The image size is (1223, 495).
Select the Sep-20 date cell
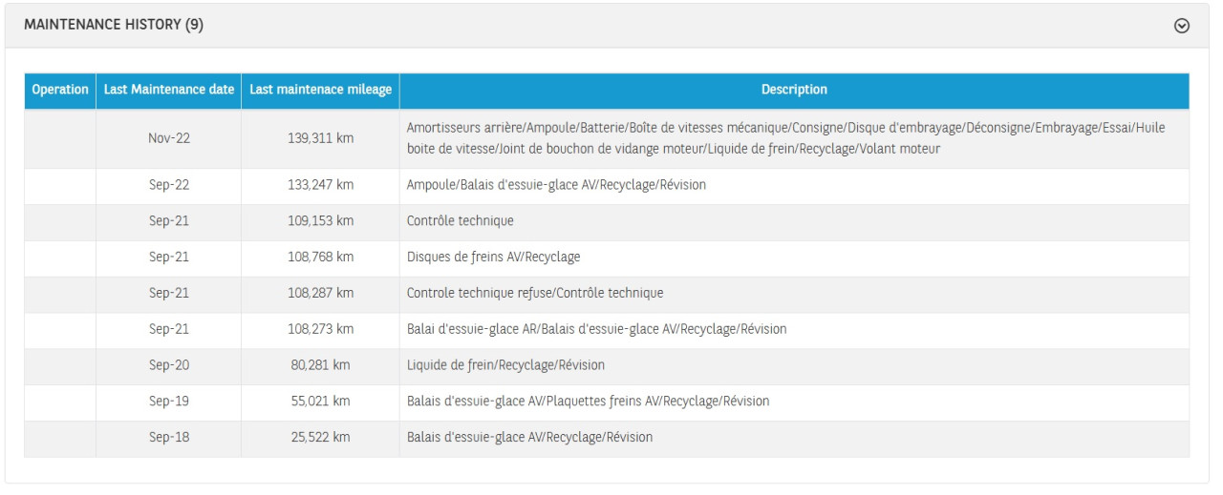pyautogui.click(x=169, y=365)
